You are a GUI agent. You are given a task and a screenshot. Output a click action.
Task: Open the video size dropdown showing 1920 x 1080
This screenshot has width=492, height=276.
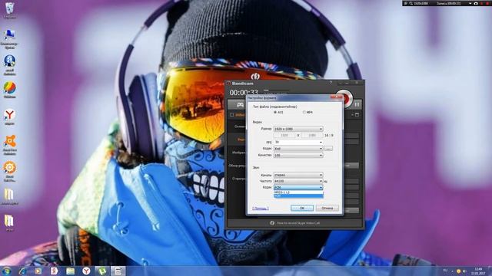point(298,129)
